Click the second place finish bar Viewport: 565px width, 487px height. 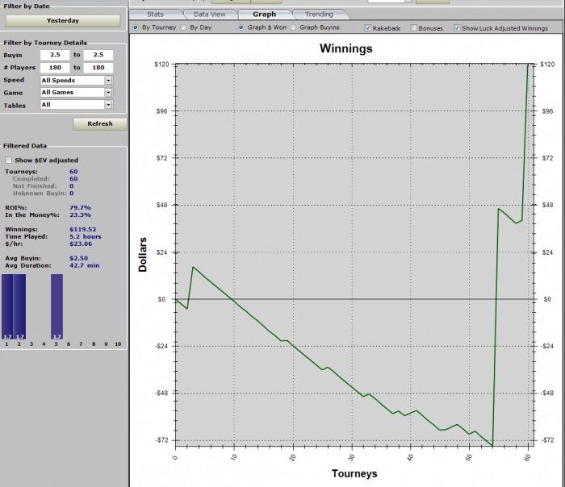pyautogui.click(x=20, y=306)
